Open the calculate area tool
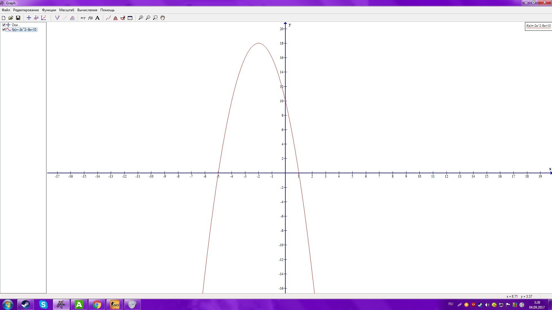Viewport: 552px width, 310px height. click(115, 18)
